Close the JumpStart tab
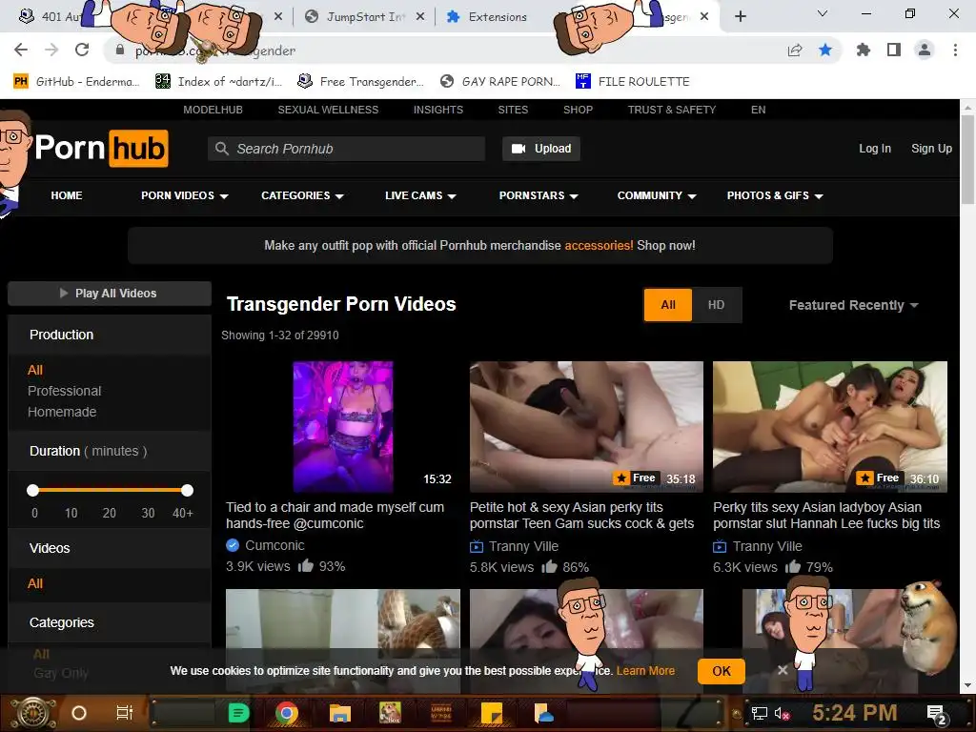 coord(420,17)
